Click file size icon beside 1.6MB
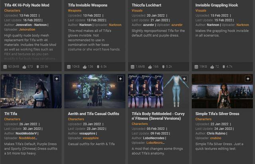Viewport: 255px width, 164px height. (x=133, y=67)
